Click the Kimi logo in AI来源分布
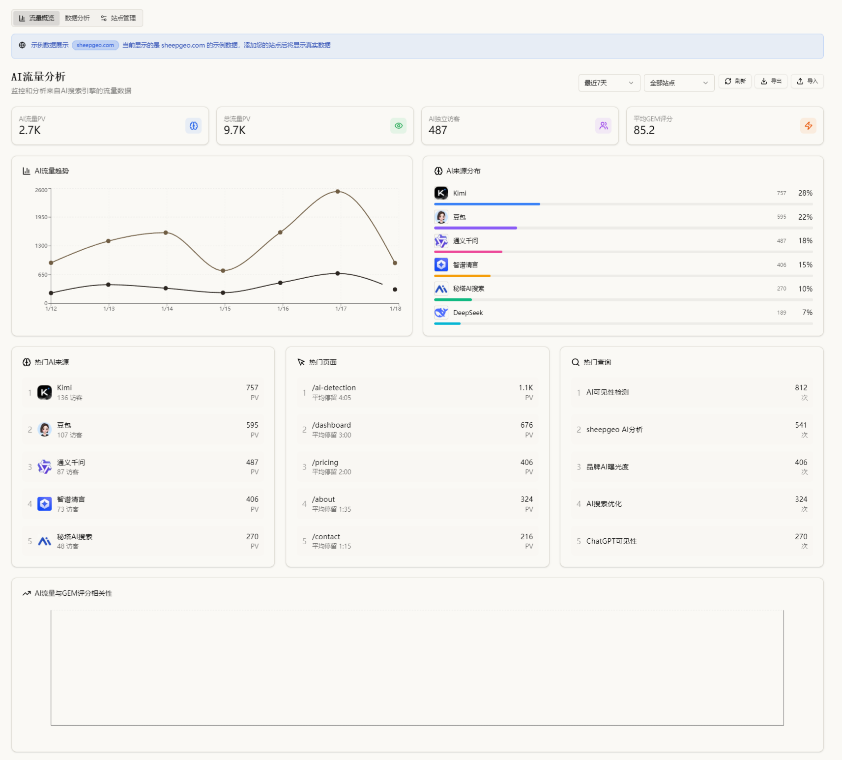The width and height of the screenshot is (842, 760). pyautogui.click(x=441, y=193)
